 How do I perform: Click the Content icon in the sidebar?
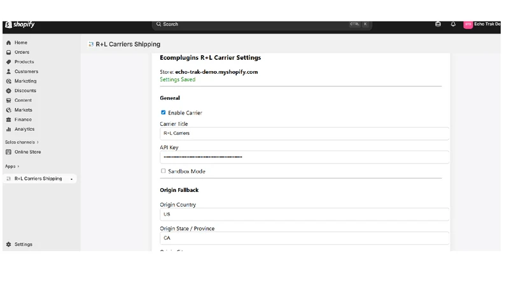click(8, 100)
